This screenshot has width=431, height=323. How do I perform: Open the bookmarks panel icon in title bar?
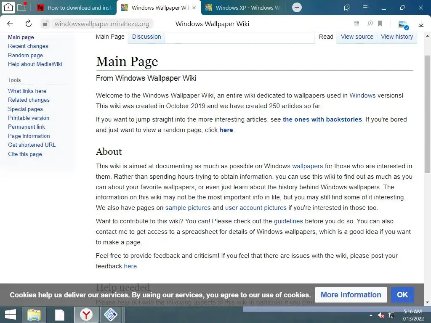347,8
